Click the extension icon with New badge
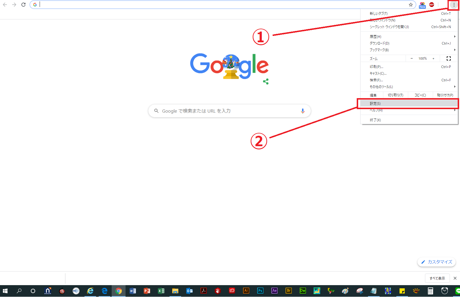This screenshot has height=297, width=460. (x=422, y=5)
